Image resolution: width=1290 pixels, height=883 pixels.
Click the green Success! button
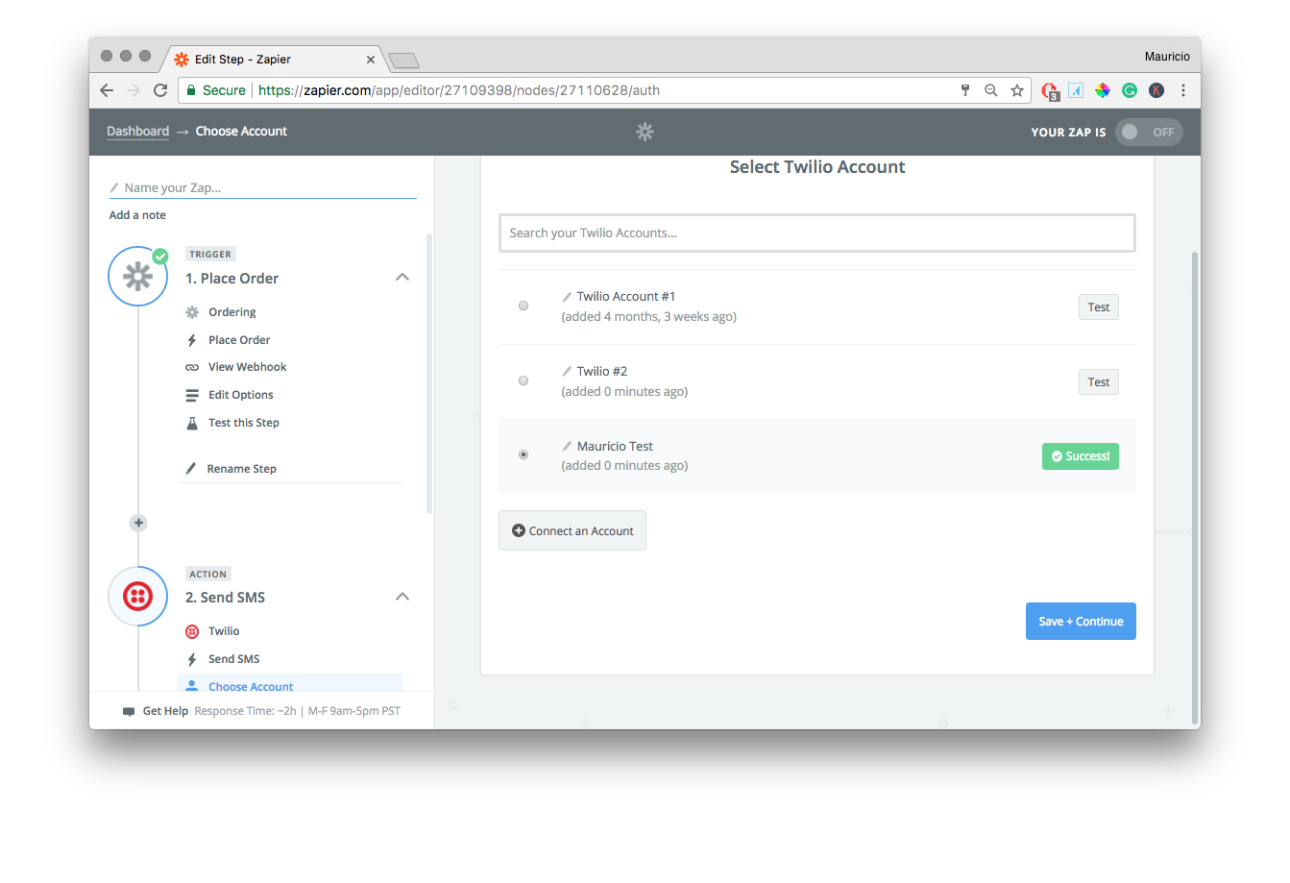(x=1081, y=456)
